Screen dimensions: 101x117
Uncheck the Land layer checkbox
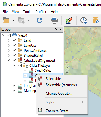(14, 40)
